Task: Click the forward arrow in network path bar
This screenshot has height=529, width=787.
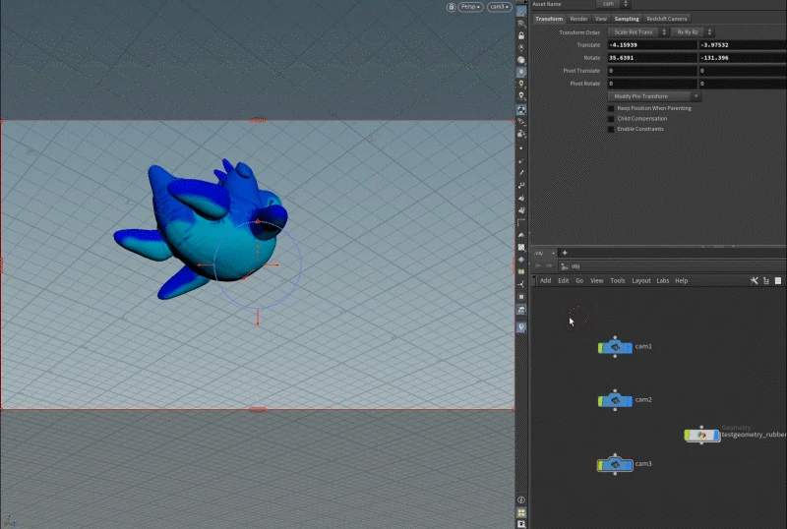Action: tap(550, 266)
